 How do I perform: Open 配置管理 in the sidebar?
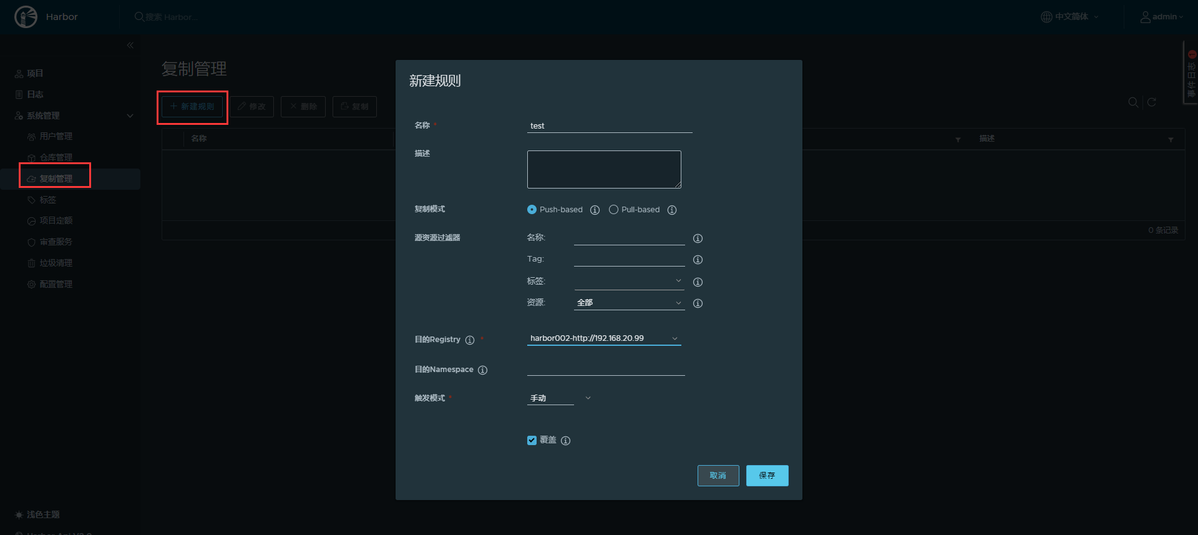point(56,284)
